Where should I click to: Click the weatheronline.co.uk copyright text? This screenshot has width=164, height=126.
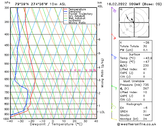point(137,124)
